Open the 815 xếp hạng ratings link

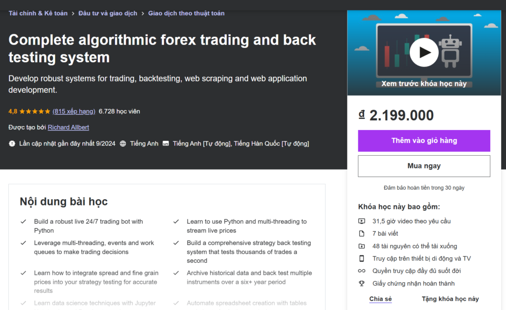click(74, 111)
